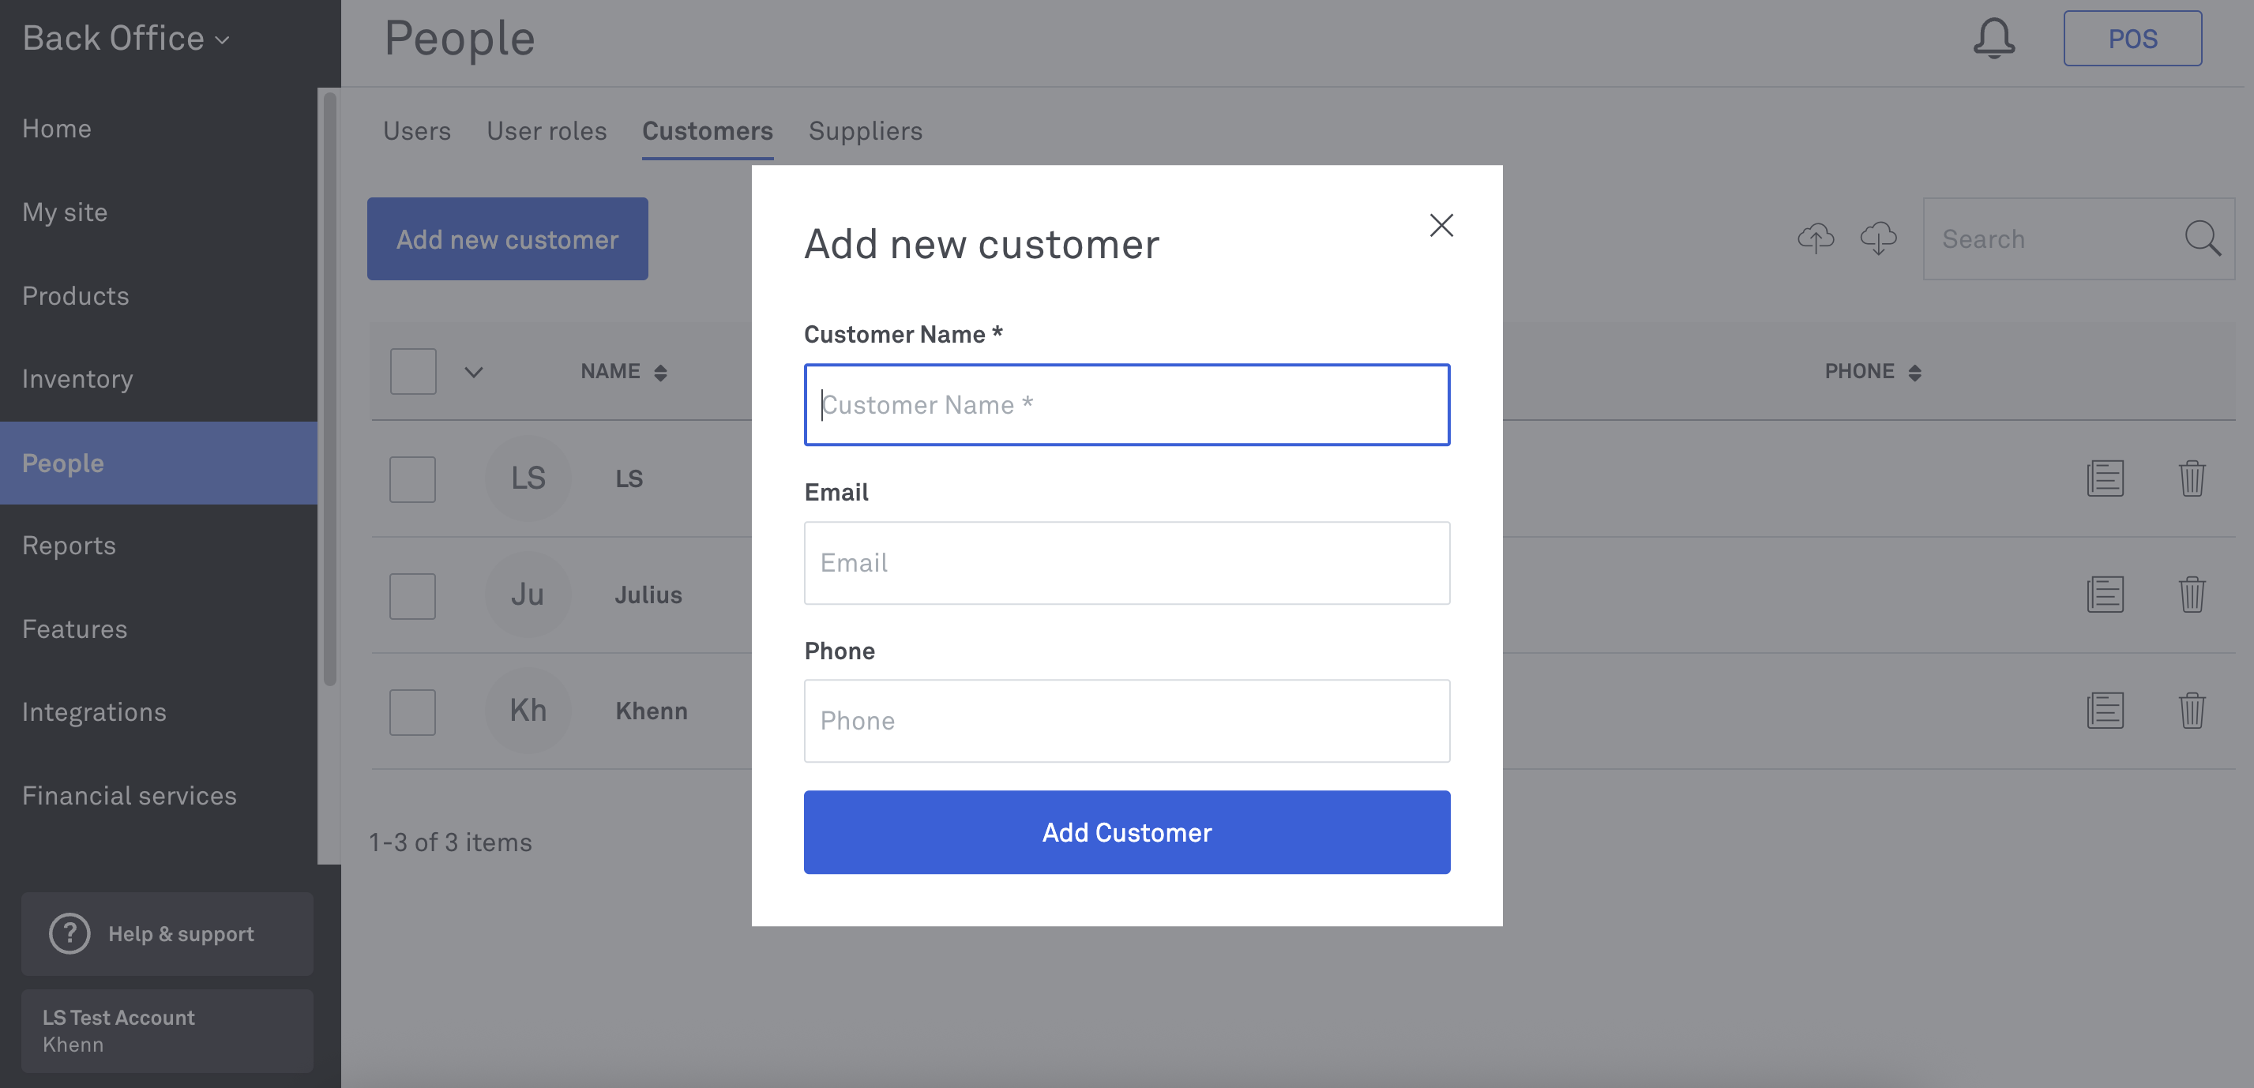The image size is (2254, 1088).
Task: Open the POS button
Action: click(x=2132, y=39)
